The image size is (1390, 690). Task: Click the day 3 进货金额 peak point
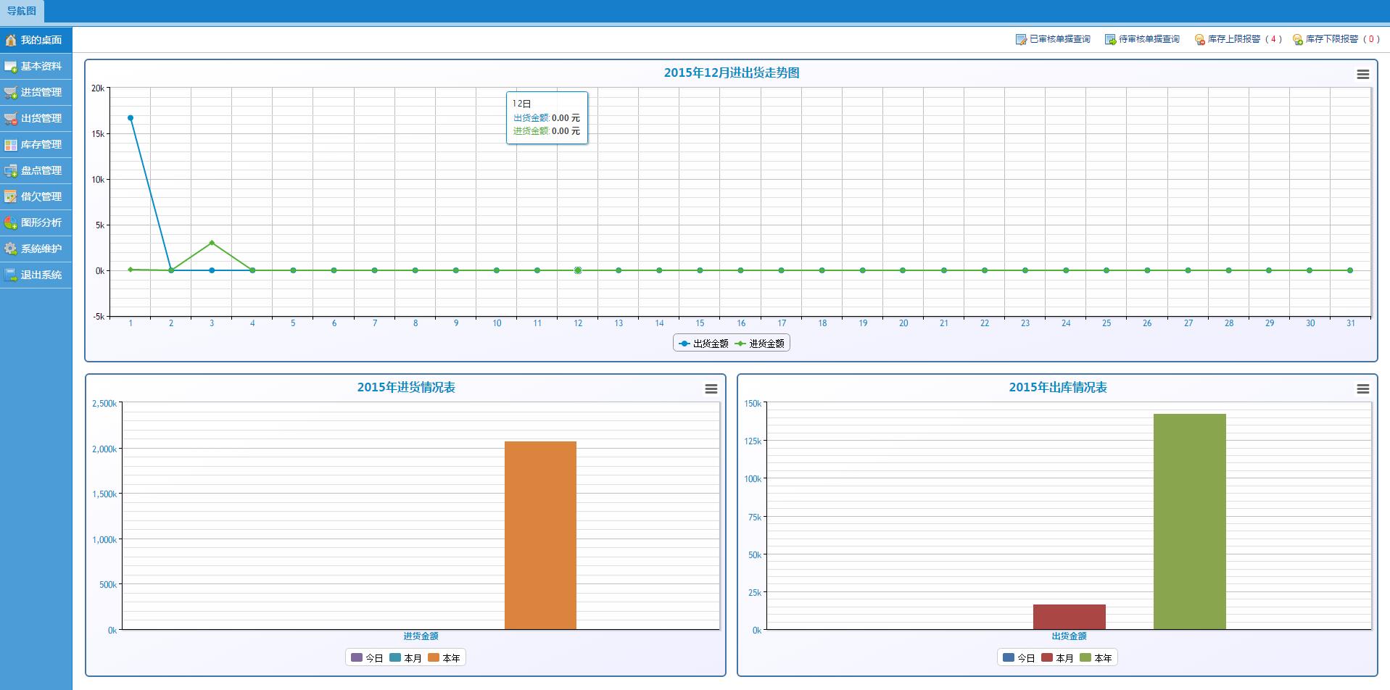(x=212, y=243)
